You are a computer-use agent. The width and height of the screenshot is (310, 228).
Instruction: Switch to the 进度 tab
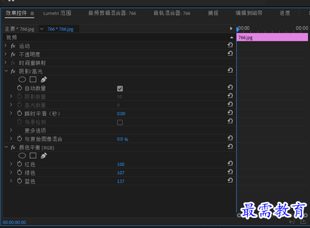pos(285,13)
